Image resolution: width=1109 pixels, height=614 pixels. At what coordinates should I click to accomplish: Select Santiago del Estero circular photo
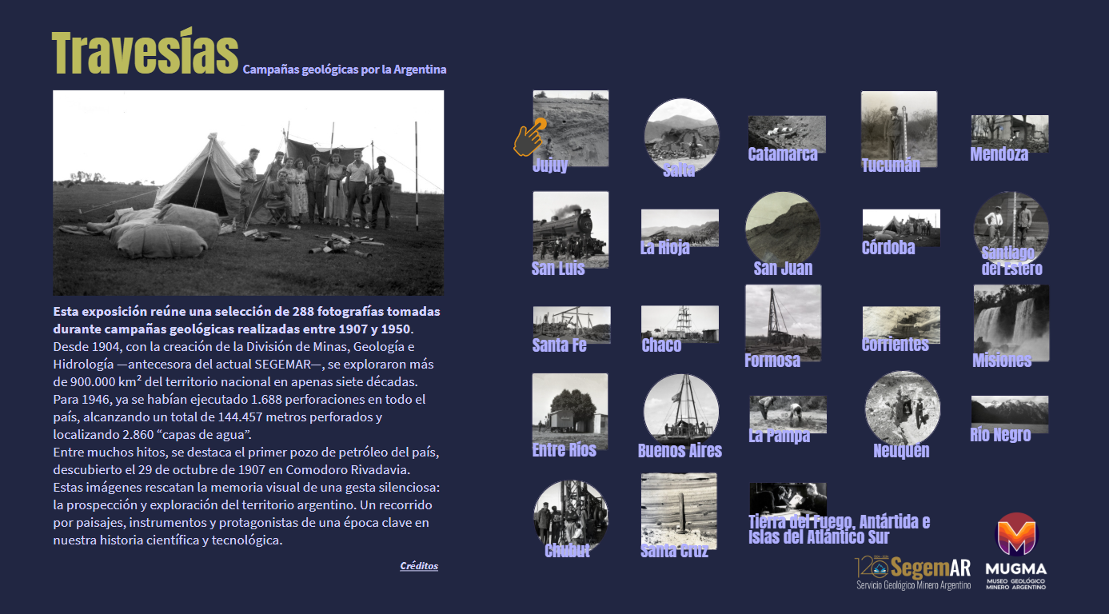pyautogui.click(x=1011, y=228)
